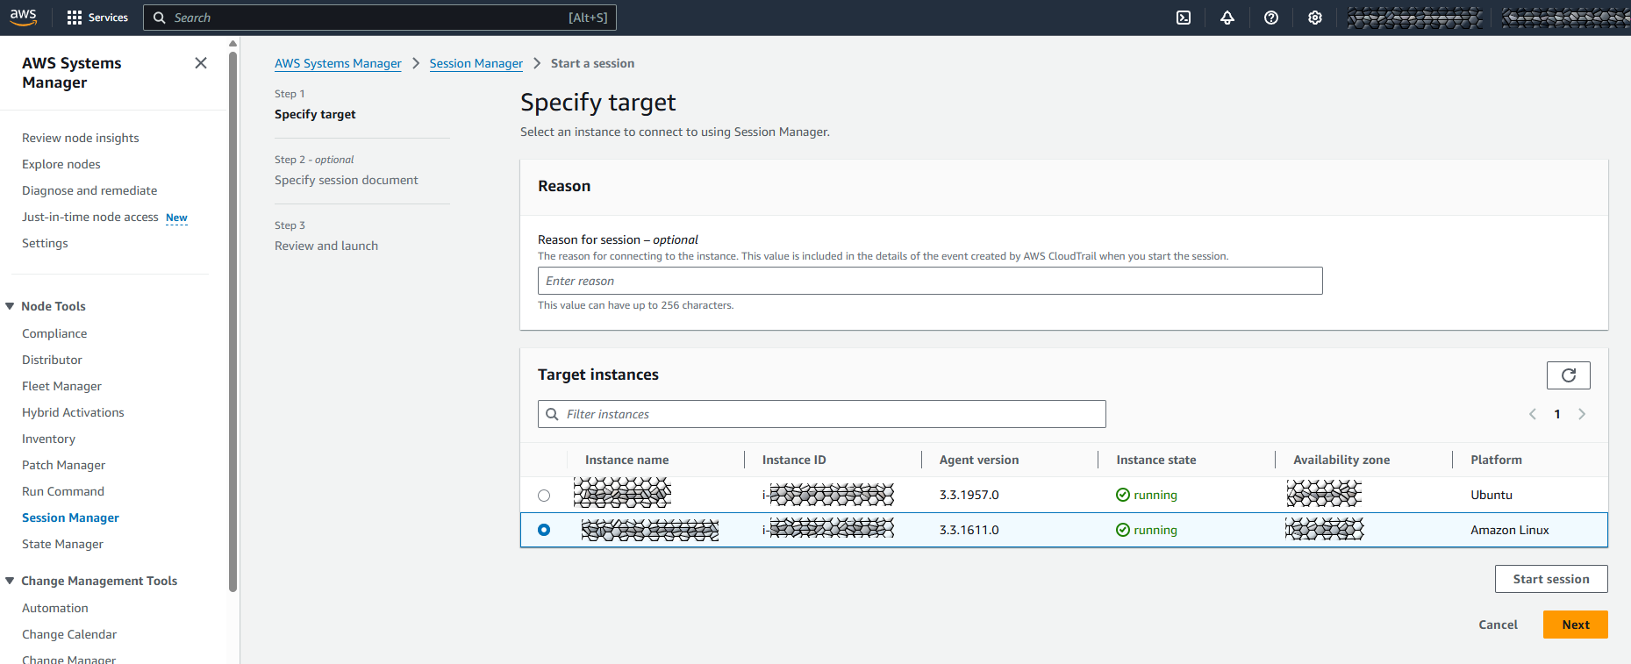
Task: Open the notifications bell icon
Action: click(1227, 18)
